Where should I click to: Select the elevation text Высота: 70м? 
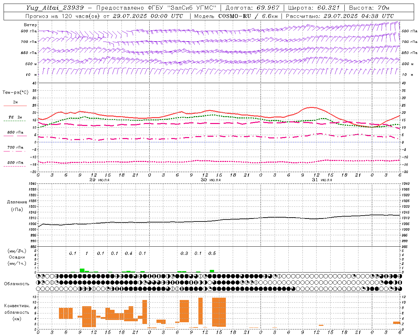tap(369, 8)
